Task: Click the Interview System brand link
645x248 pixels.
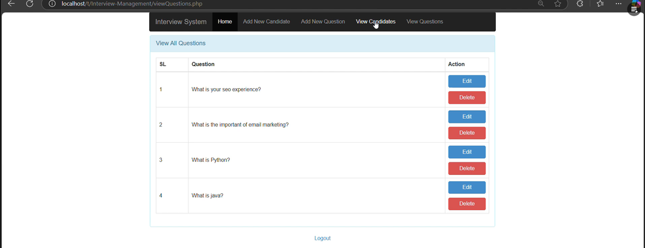Action: click(181, 22)
